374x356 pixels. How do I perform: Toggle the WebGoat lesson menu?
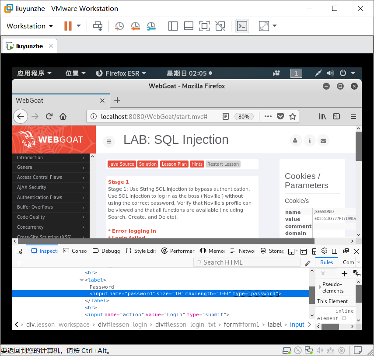pos(109,141)
